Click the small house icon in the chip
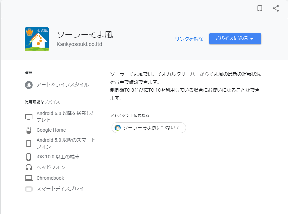The image size is (288, 214). point(118,128)
